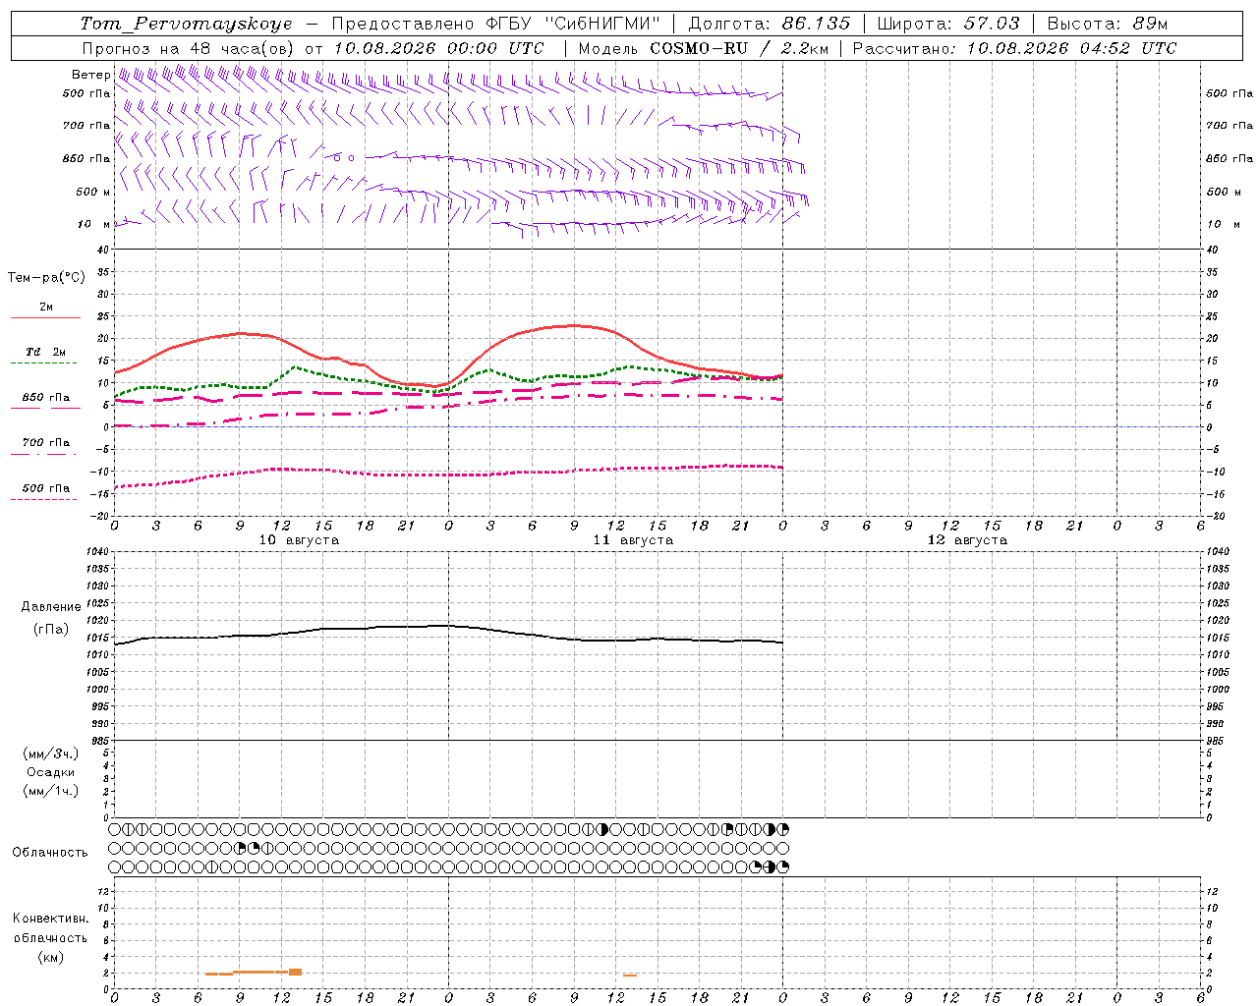Viewport: 1258px width, 1006px height.
Task: Select the 12 августа date label
Action: click(967, 540)
